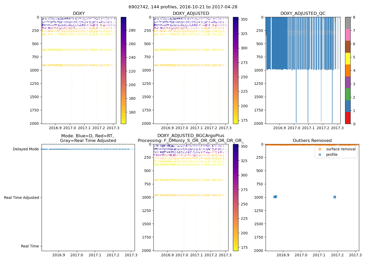This screenshot has width=366, height=261.
Task: Click the red segment of QC colorbar
Action: [348, 118]
